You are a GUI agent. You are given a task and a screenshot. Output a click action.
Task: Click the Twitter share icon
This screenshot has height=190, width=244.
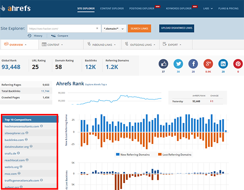click(x=178, y=64)
